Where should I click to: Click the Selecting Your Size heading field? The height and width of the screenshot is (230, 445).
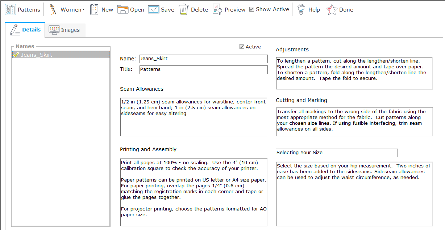336,153
